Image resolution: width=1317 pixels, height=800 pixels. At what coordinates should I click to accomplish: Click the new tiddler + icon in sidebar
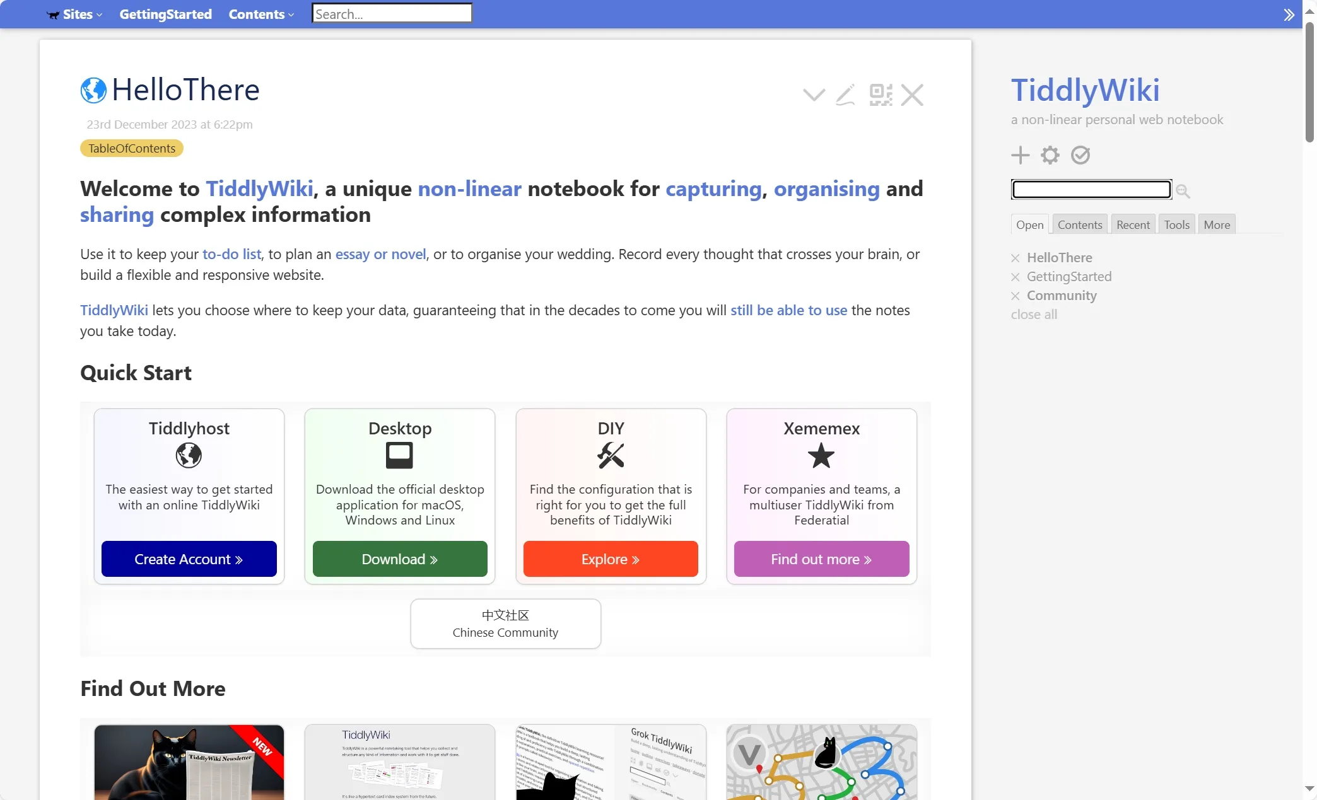1021,155
